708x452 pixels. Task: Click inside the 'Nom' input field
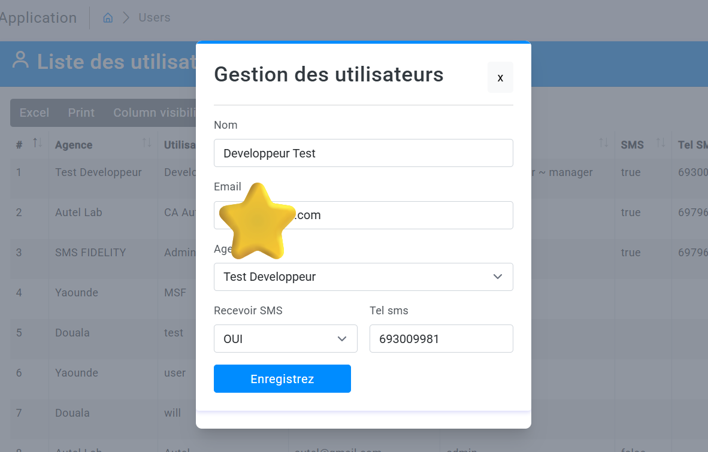[364, 153]
